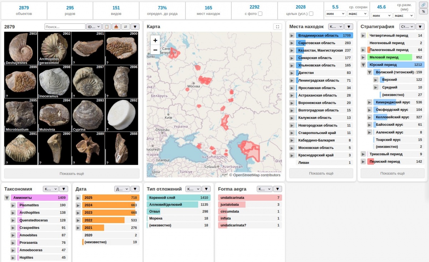Screen dimensions: 429x262
Task: Open the map in fullscreen
Action: pyautogui.click(x=277, y=27)
